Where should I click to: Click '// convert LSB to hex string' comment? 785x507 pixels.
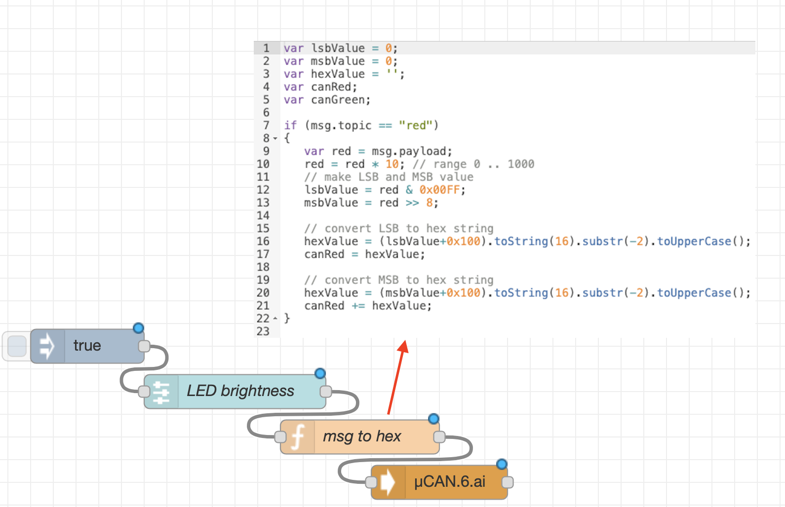click(398, 228)
